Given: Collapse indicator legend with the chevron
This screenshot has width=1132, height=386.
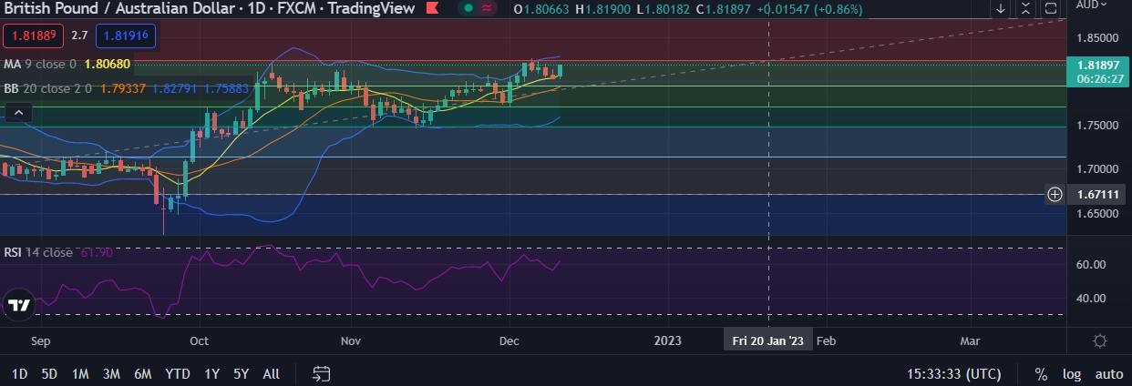Looking at the screenshot, I should [18, 113].
